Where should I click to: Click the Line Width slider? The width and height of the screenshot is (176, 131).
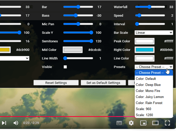click(78, 58)
